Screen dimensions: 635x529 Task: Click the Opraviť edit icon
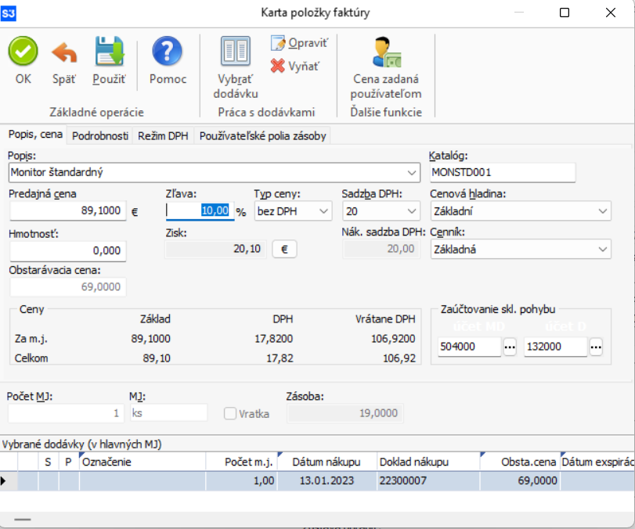[x=279, y=43]
